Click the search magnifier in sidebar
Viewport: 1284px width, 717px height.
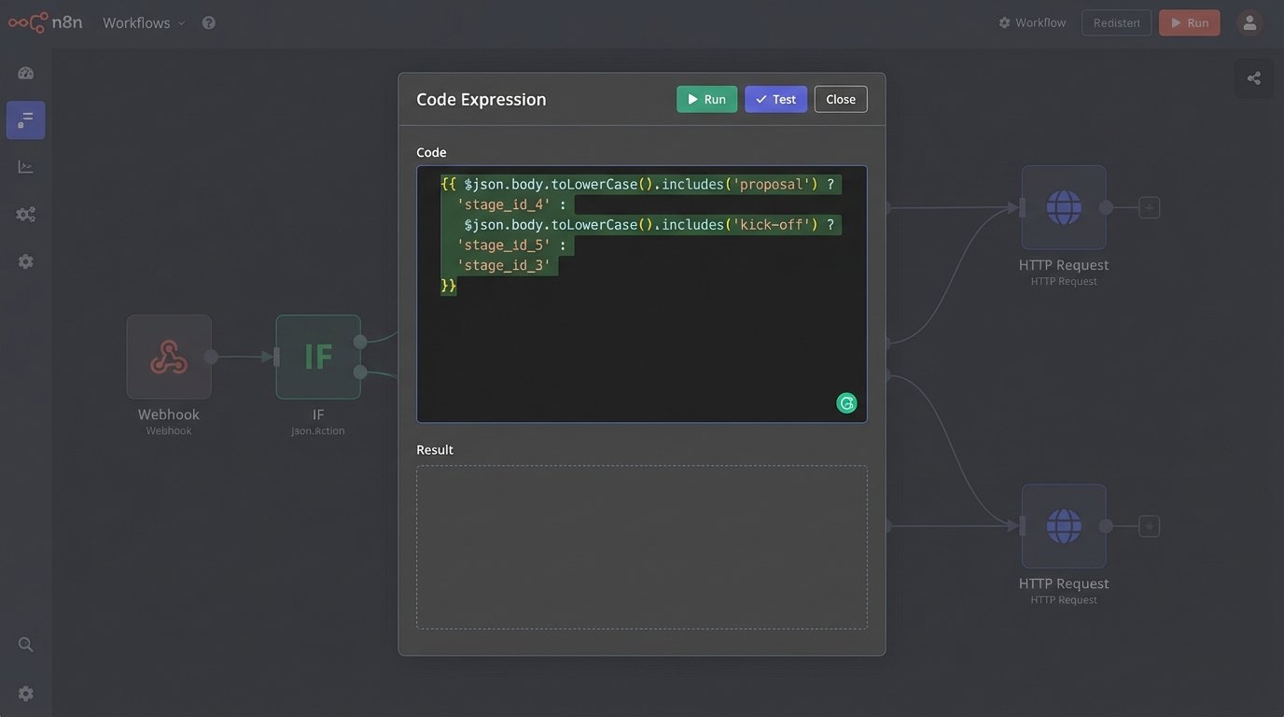[26, 644]
